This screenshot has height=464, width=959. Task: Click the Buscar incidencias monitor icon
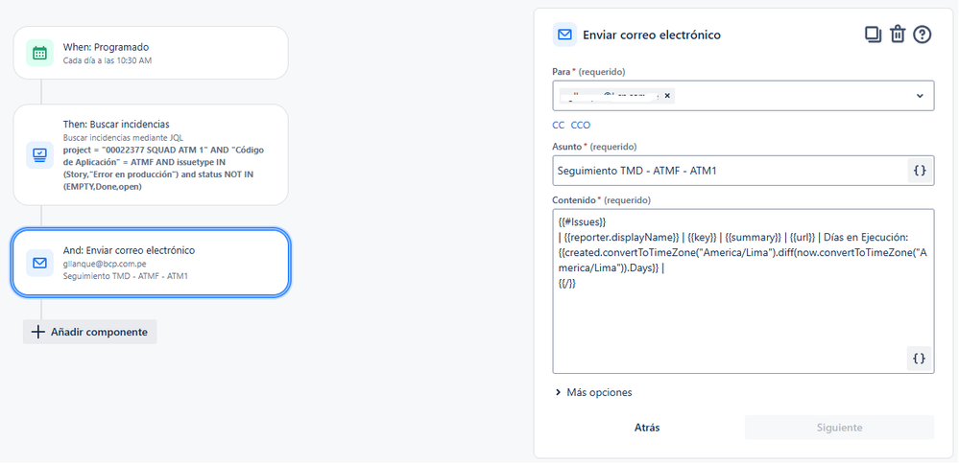pyautogui.click(x=39, y=154)
